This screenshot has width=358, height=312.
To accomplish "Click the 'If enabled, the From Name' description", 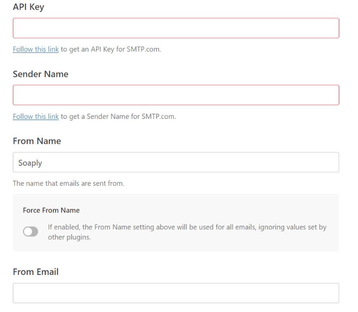I will tap(187, 232).
